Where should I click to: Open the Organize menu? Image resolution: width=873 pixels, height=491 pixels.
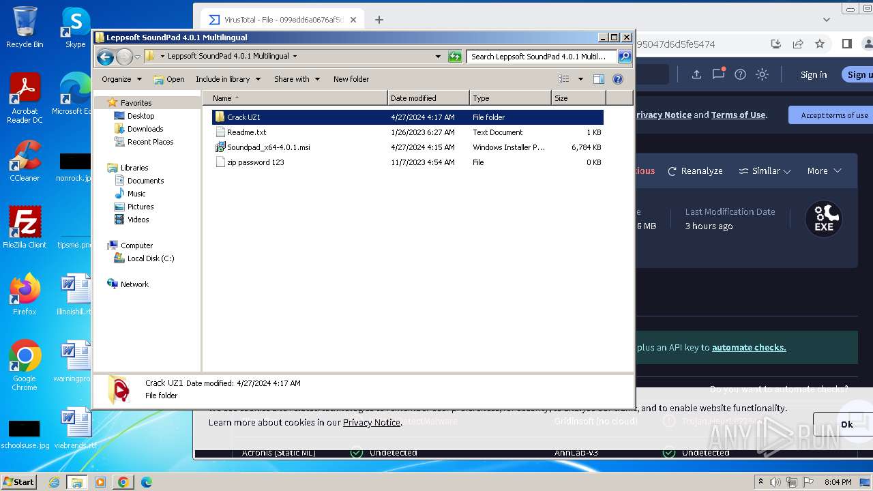(x=121, y=79)
